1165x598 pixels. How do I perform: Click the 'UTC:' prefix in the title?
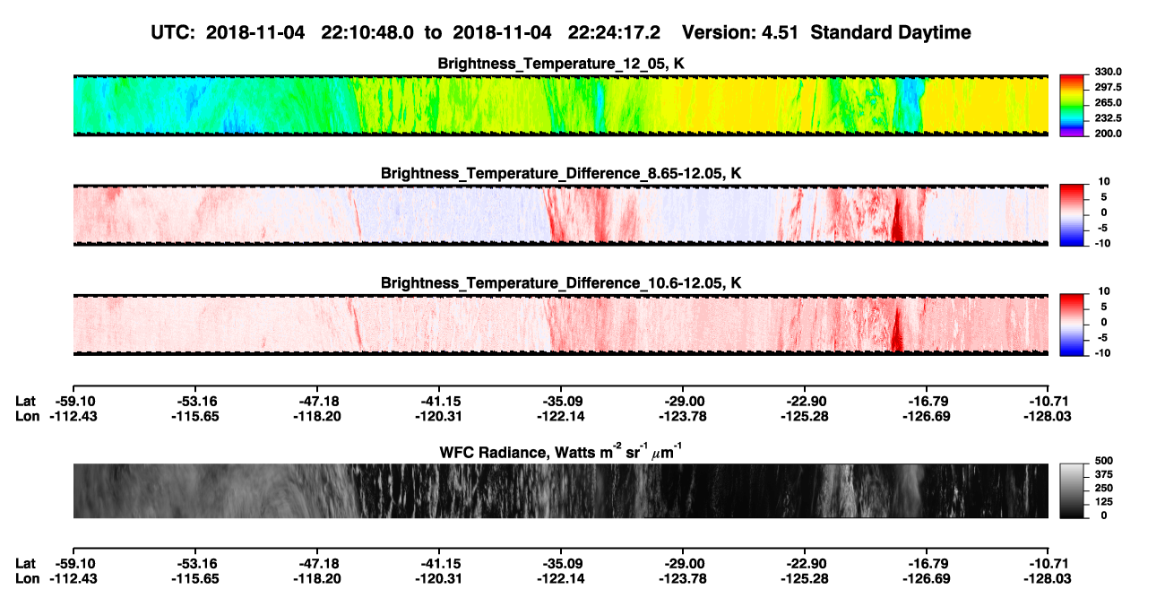(175, 32)
